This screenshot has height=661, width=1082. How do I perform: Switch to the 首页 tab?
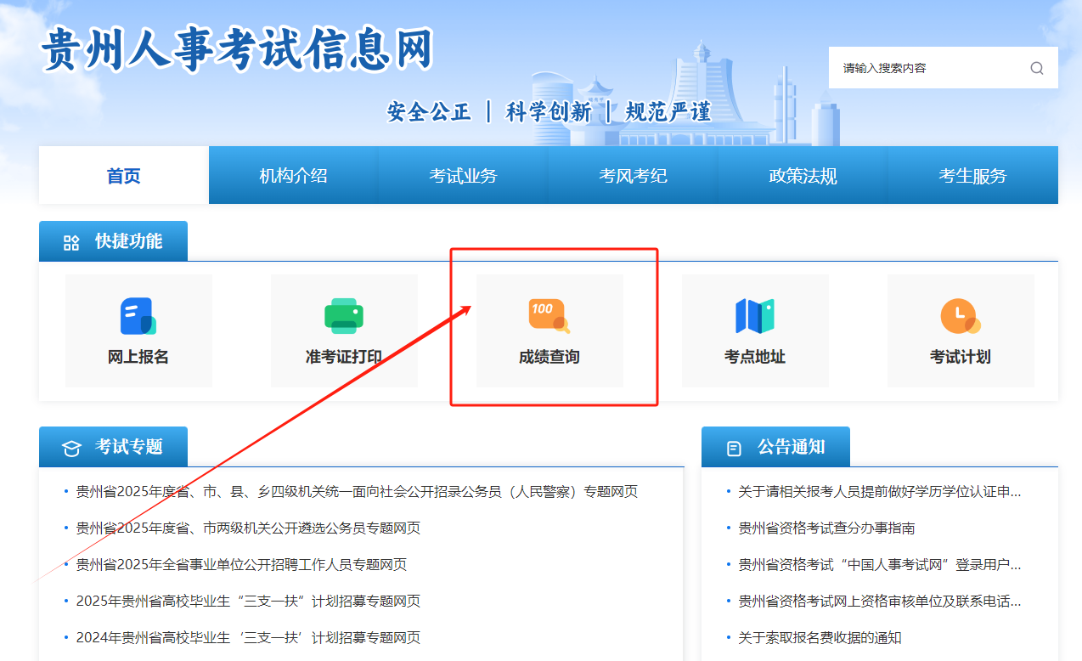coord(124,176)
